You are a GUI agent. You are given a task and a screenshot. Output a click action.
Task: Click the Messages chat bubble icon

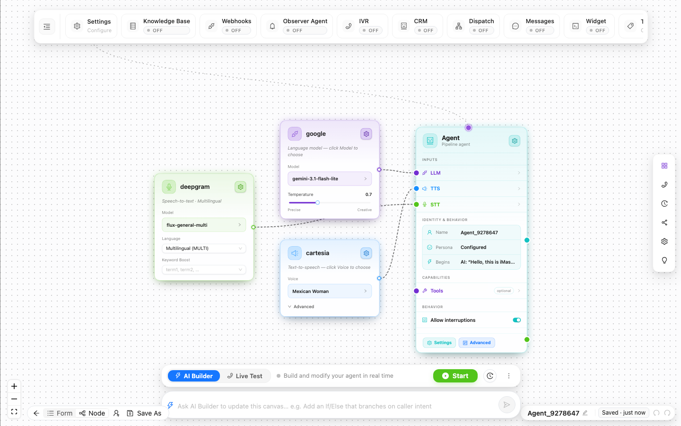pyautogui.click(x=515, y=27)
